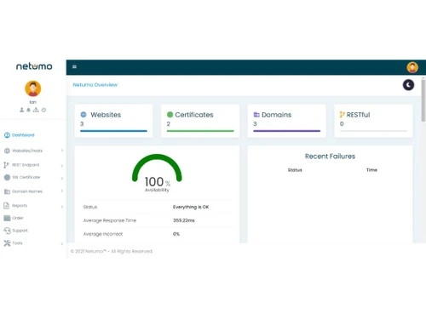Open the Order sidebar link
Image resolution: width=426 pixels, height=319 pixels.
(x=18, y=218)
